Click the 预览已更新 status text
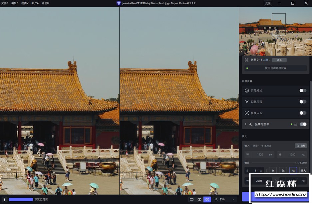Viewport: 312px width, 204px height. (41, 199)
